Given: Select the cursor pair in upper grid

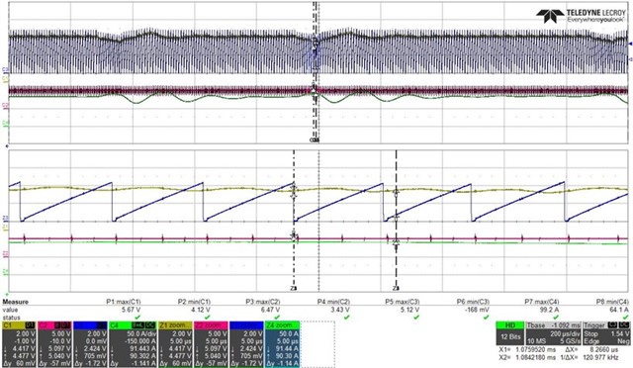Looking at the screenshot, I should point(315,73).
